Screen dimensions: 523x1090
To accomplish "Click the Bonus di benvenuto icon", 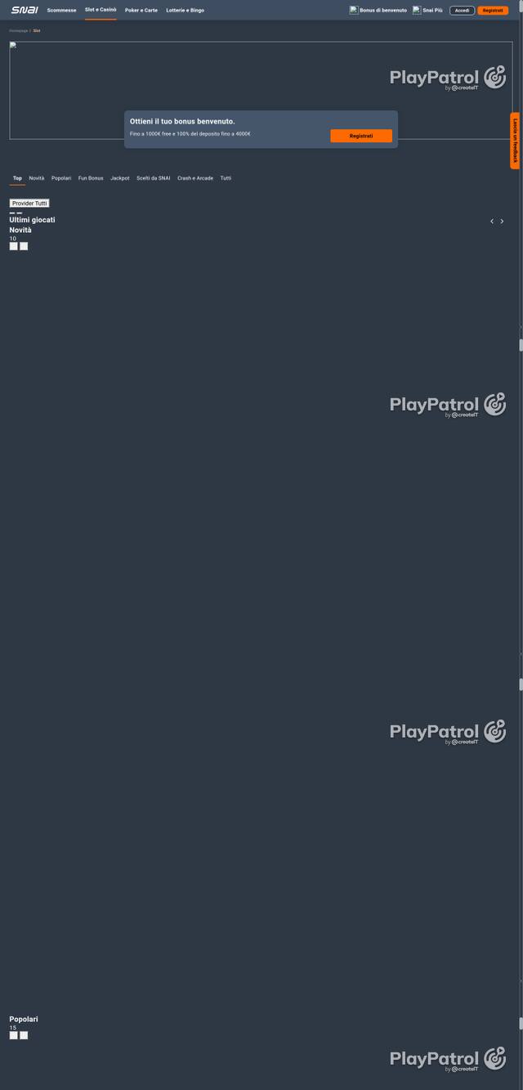I will pyautogui.click(x=354, y=10).
